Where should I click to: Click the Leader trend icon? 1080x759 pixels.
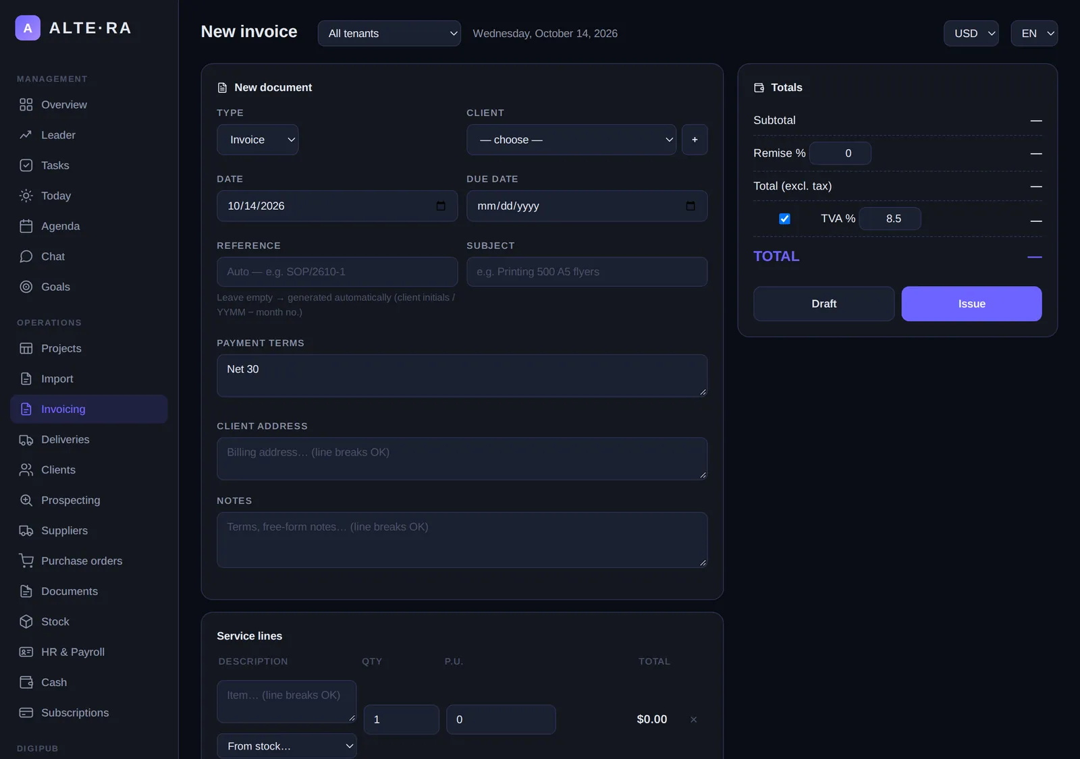tap(26, 135)
